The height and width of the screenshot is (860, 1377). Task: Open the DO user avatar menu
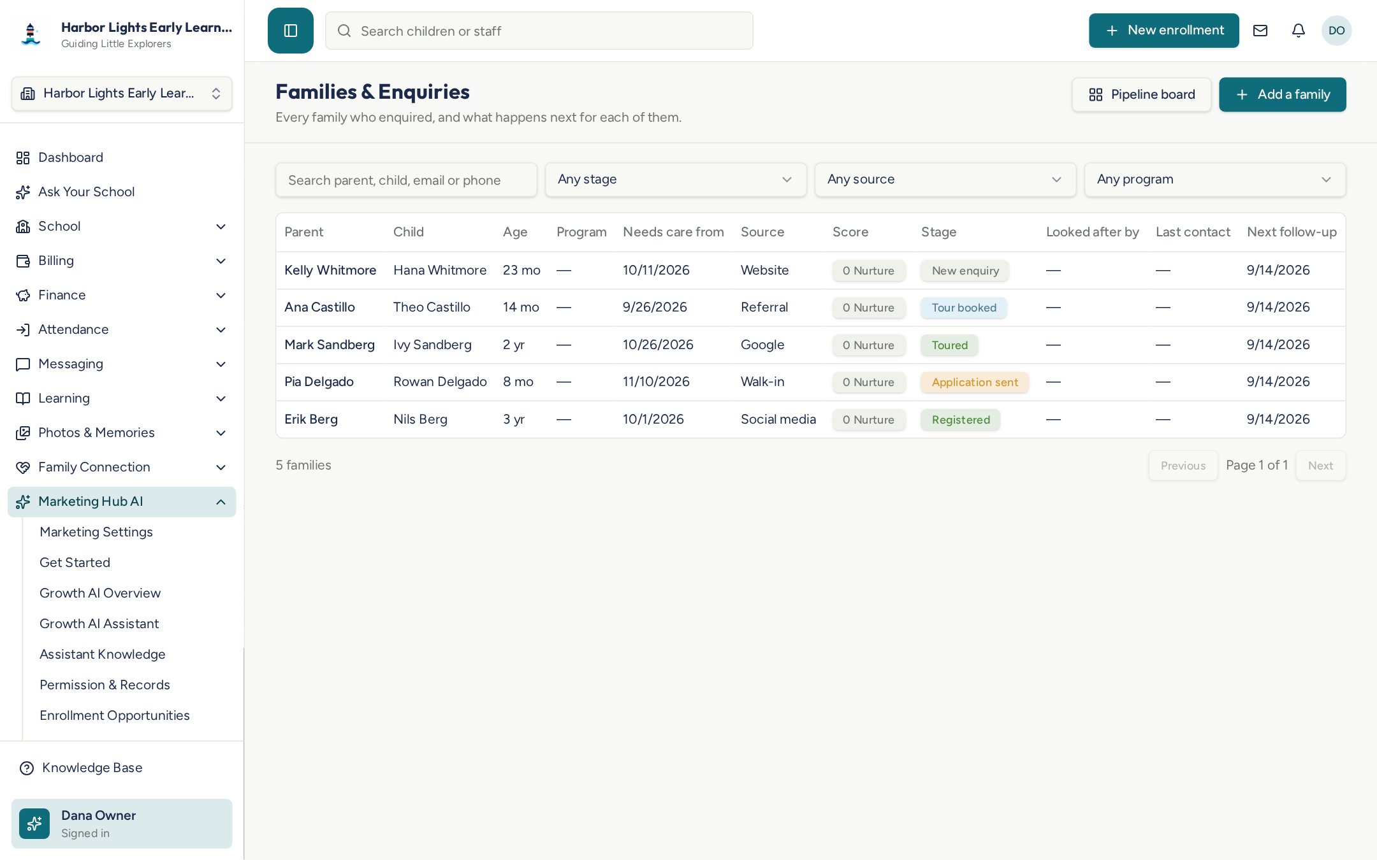(1337, 31)
